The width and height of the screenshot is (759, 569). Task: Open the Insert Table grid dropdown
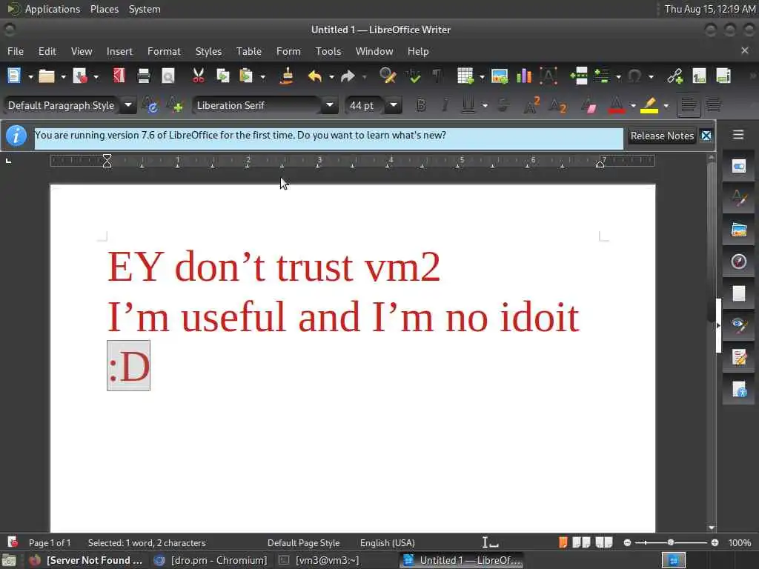point(482,76)
